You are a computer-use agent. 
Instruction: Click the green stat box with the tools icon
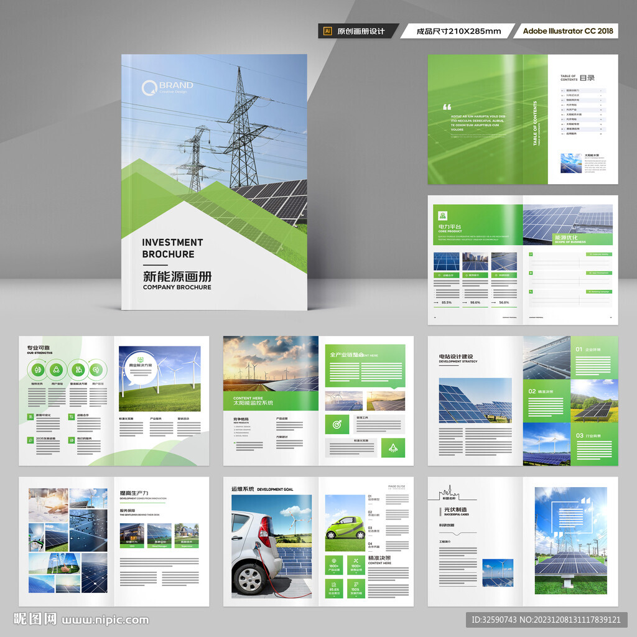(356, 565)
